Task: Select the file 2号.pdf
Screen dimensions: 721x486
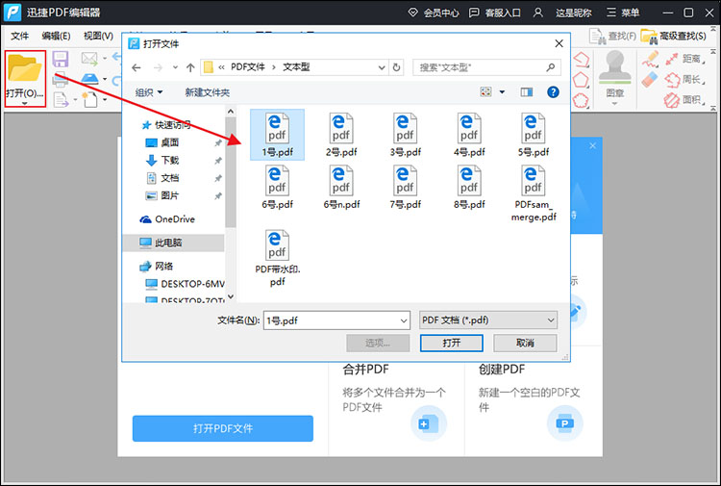Action: point(341,135)
